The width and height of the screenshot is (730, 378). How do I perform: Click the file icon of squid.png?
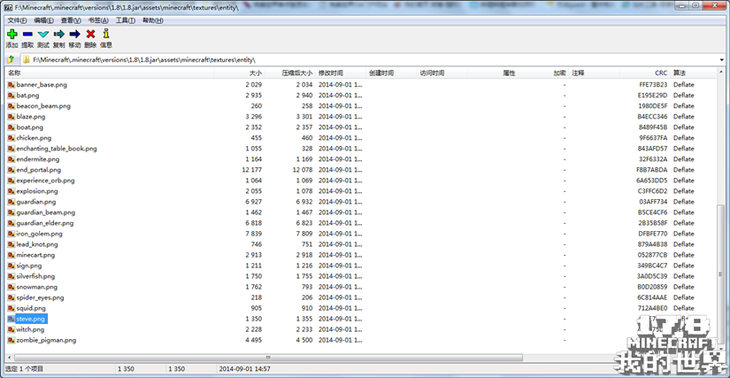coord(12,308)
